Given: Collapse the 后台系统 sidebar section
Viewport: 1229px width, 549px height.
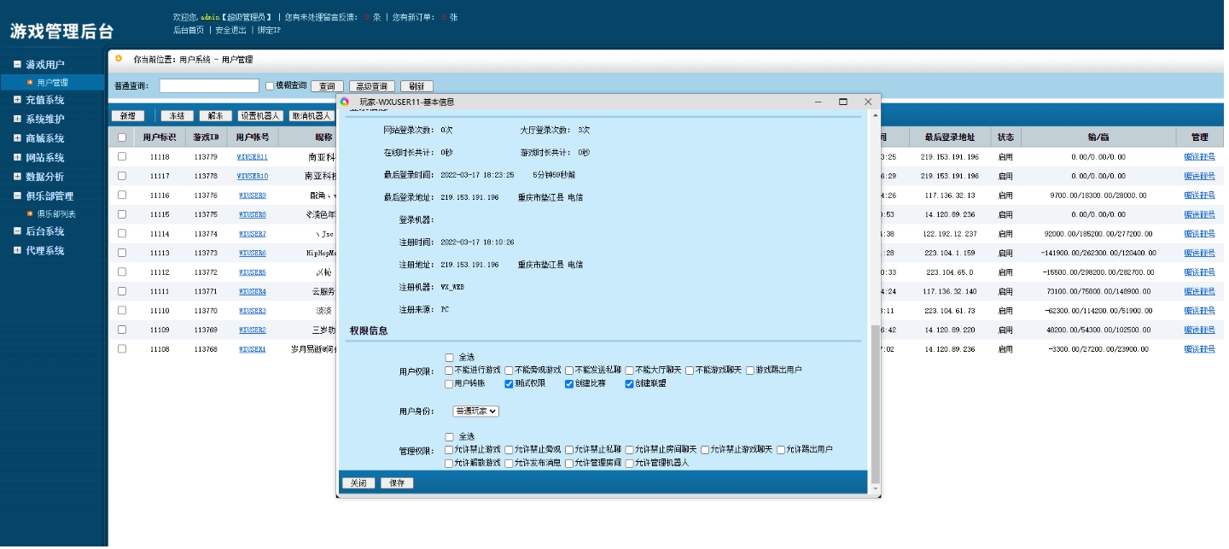Looking at the screenshot, I should point(17,231).
